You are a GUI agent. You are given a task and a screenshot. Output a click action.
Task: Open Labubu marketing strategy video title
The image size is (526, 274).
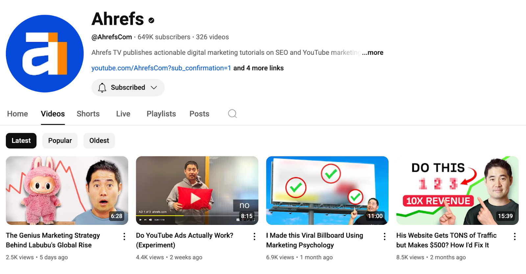pyautogui.click(x=53, y=240)
